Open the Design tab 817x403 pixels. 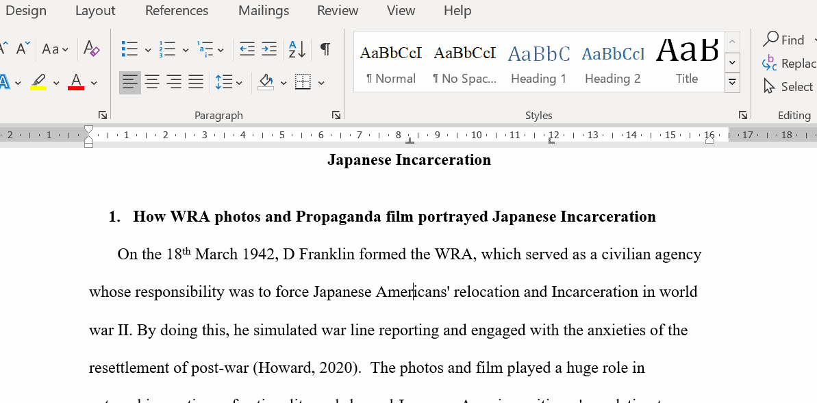[25, 10]
